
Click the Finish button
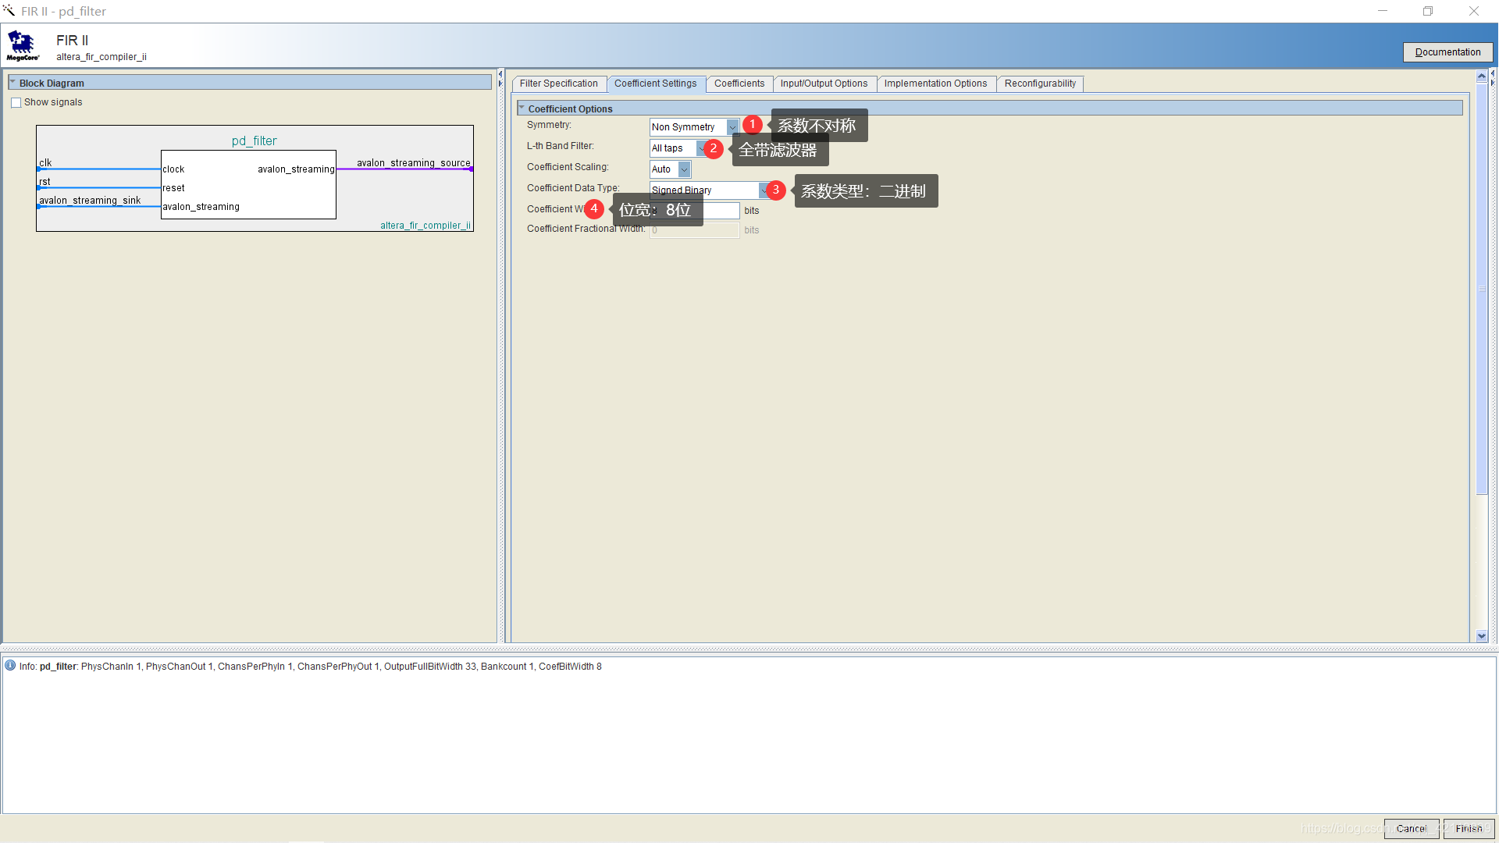pyautogui.click(x=1468, y=828)
